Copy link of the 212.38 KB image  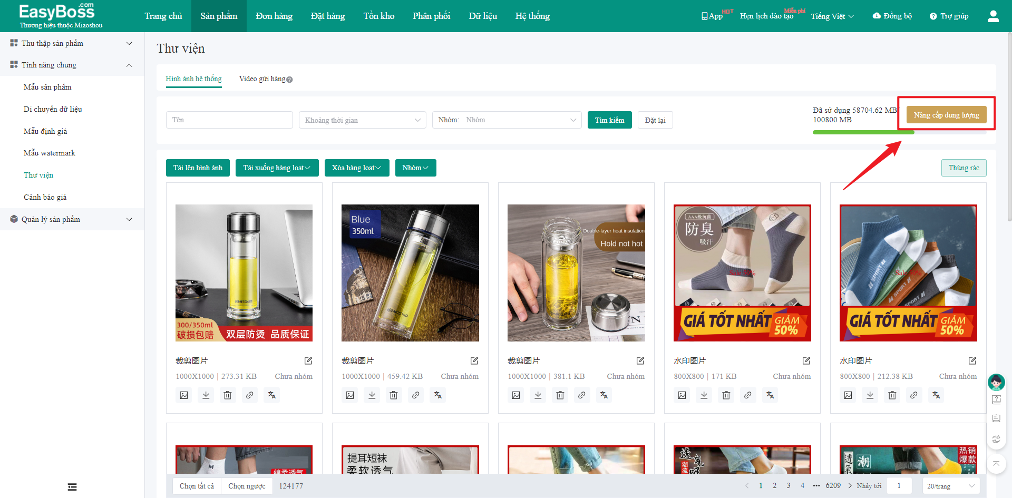(914, 395)
